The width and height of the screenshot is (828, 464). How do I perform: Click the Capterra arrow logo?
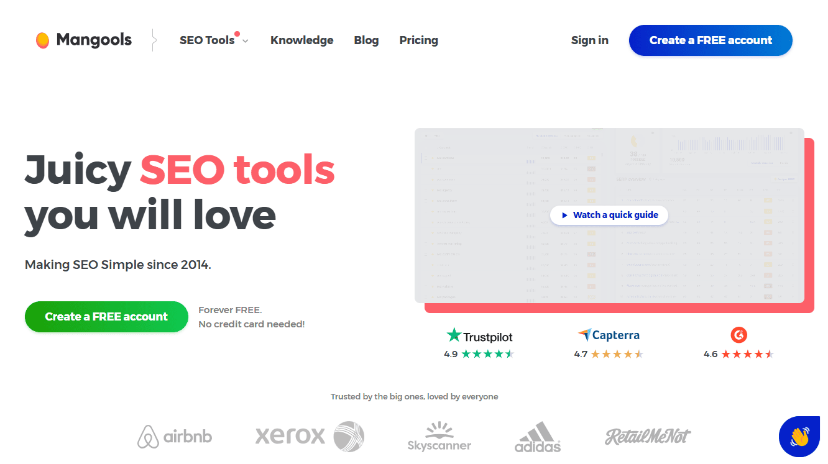pyautogui.click(x=584, y=335)
